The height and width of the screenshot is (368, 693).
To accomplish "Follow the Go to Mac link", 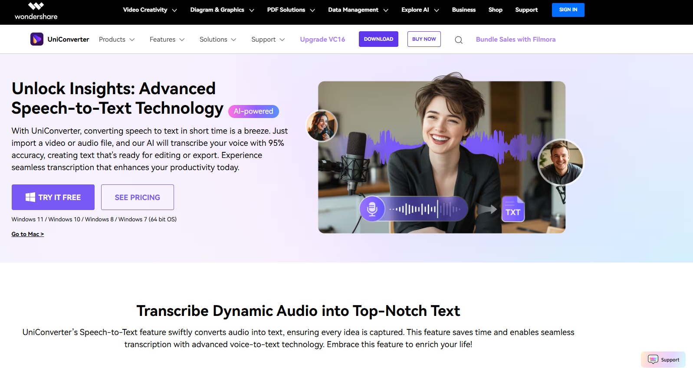I will pos(28,234).
